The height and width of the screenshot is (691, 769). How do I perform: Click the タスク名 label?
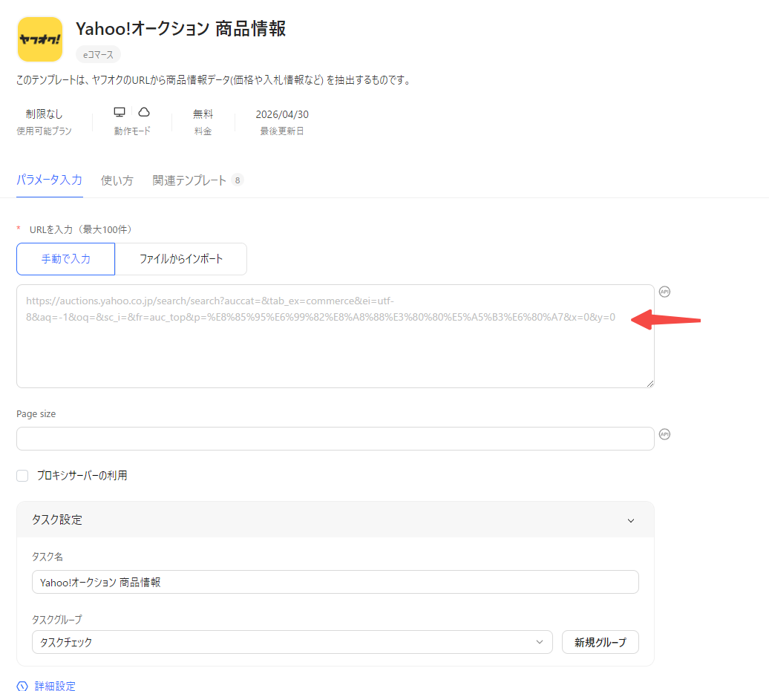[x=48, y=557]
